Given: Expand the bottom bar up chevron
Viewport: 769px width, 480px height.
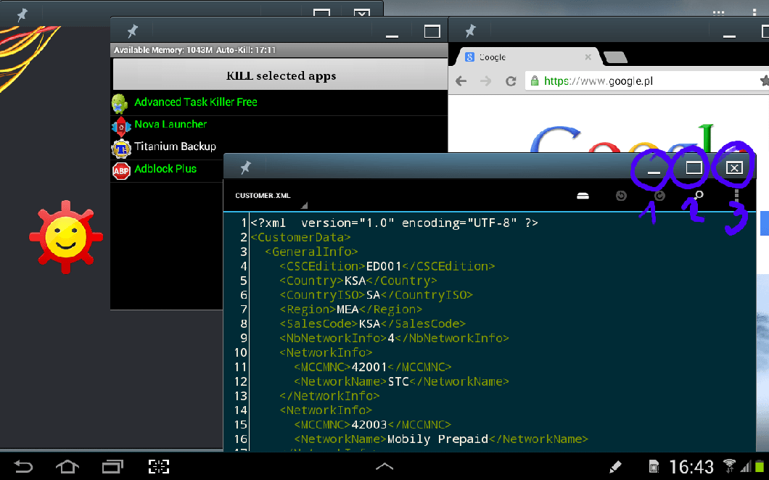Looking at the screenshot, I should 384,467.
